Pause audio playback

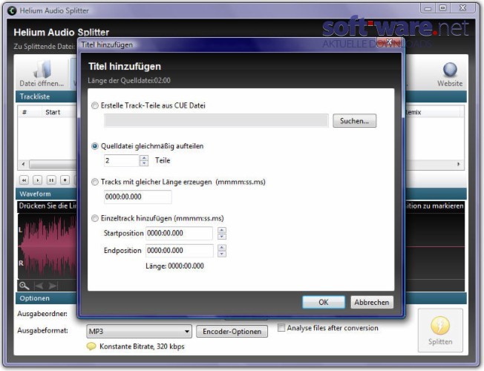pyautogui.click(x=51, y=180)
